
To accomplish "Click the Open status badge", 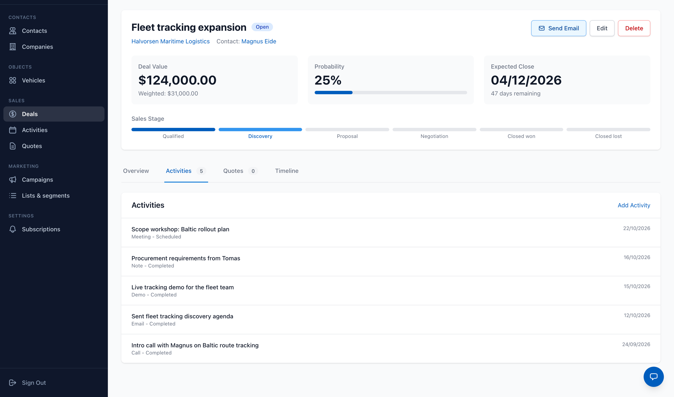I will coord(262,27).
